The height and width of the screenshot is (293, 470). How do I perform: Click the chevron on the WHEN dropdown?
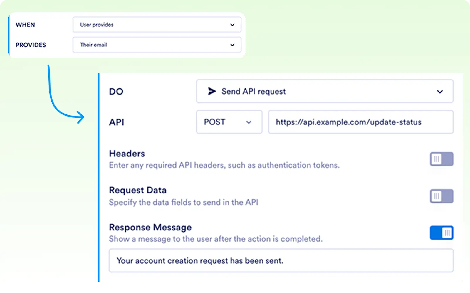coord(232,25)
